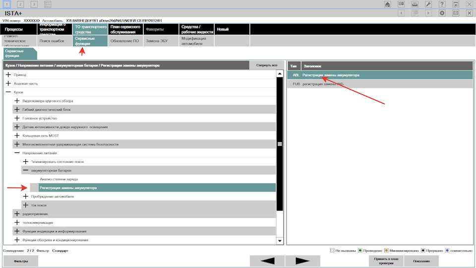Screen dimensions: 476x268
Task: Open help with the question mark icon
Action: [x=442, y=4]
